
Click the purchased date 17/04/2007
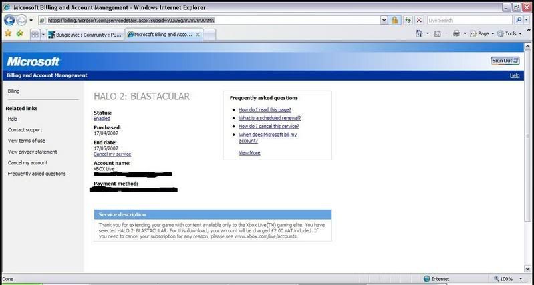point(106,133)
